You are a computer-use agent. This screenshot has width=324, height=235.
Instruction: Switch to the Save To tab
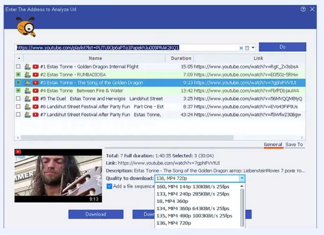tap(294, 145)
